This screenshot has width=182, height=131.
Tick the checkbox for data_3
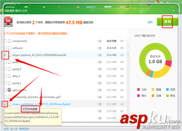[5, 76]
